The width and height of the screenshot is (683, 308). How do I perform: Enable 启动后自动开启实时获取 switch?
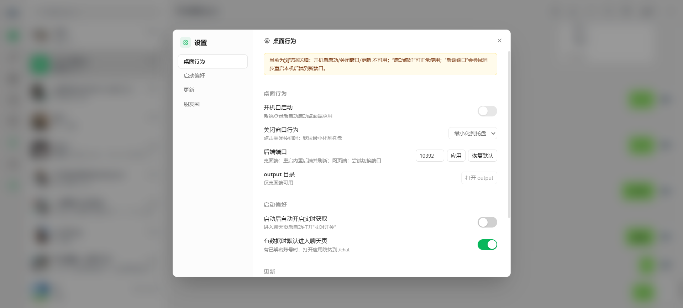point(487,222)
